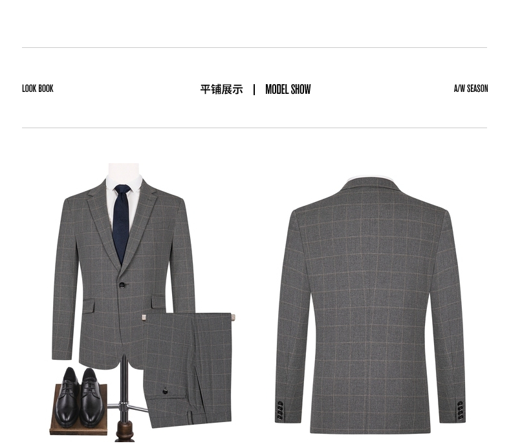Click the front jacket left flap pocket
This screenshot has height=448, width=511.
pos(88,307)
